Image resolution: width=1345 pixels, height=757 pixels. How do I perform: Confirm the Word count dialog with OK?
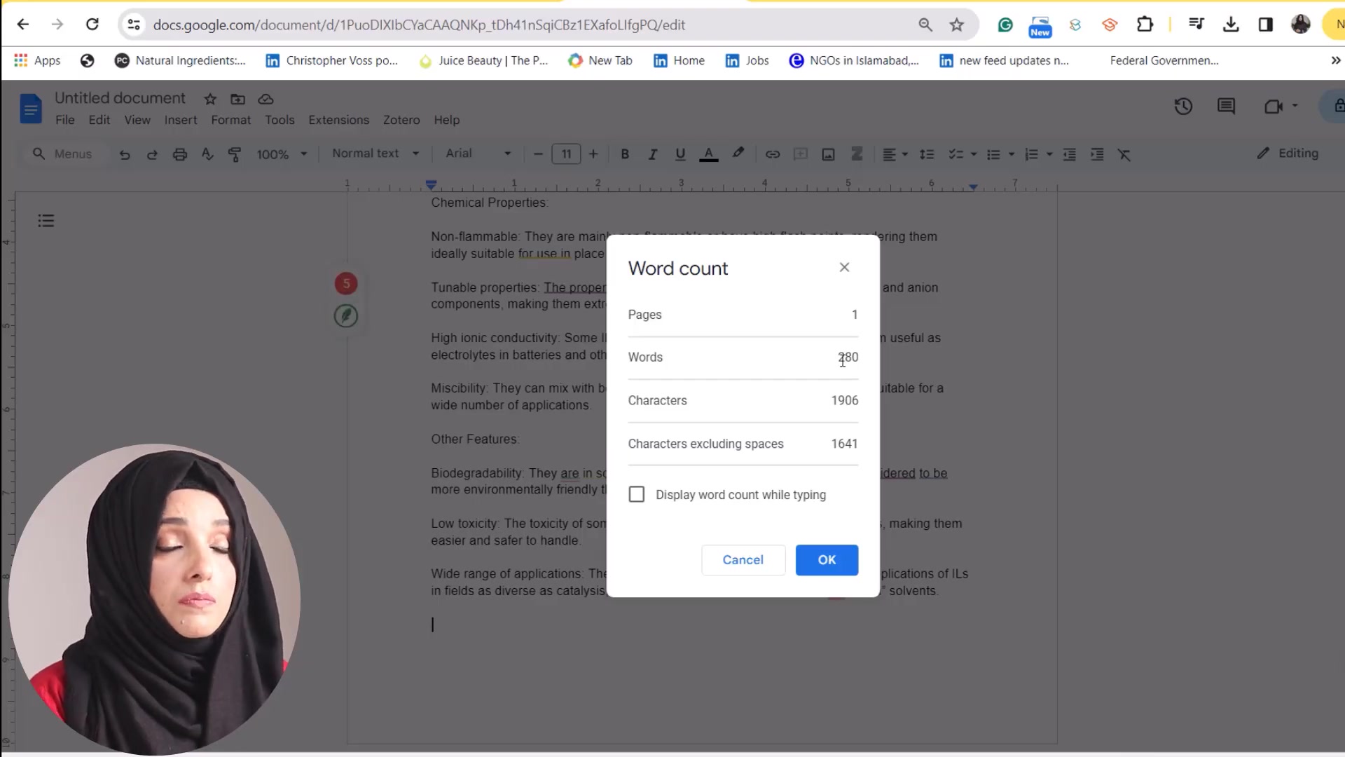point(827,560)
